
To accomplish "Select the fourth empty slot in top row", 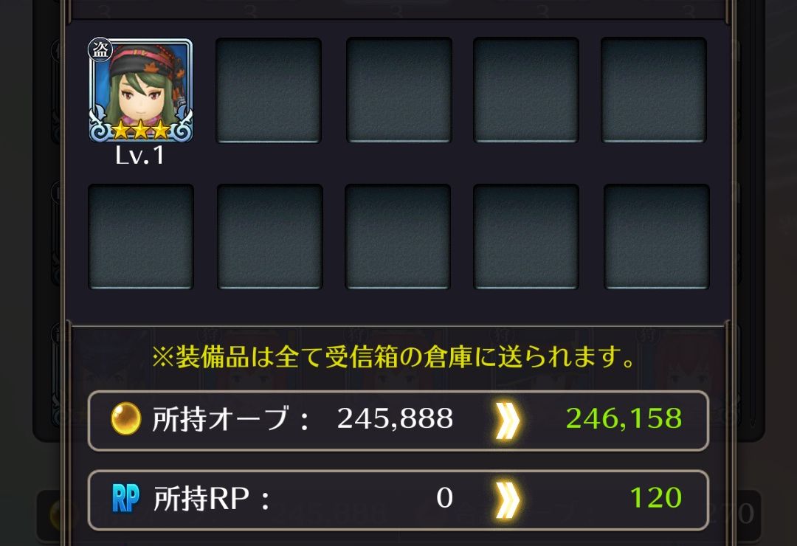I will click(x=526, y=90).
